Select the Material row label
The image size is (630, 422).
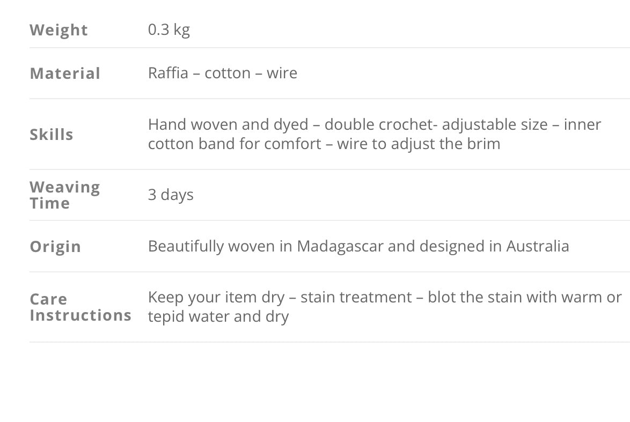point(65,73)
